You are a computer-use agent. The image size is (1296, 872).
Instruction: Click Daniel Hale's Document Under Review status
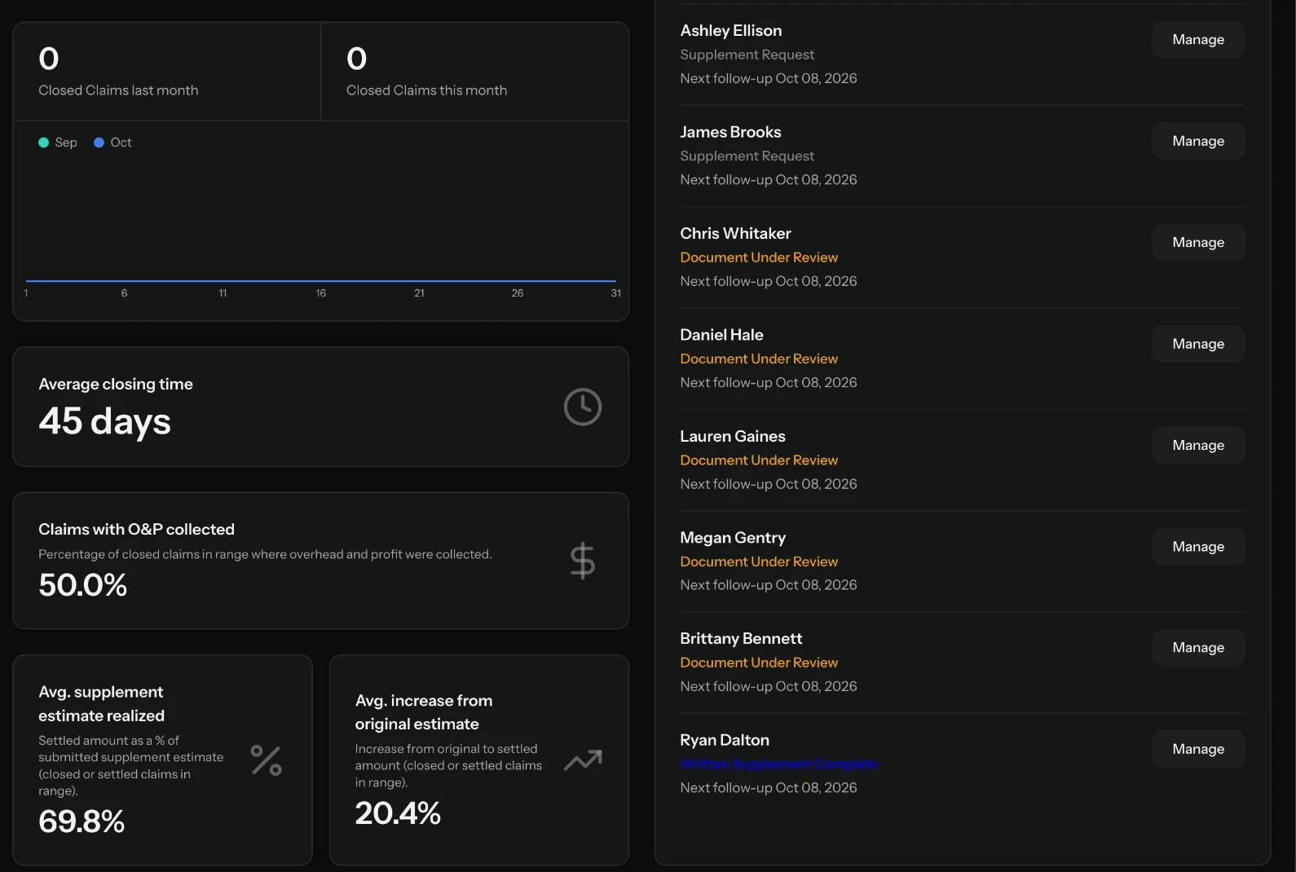pyautogui.click(x=759, y=359)
